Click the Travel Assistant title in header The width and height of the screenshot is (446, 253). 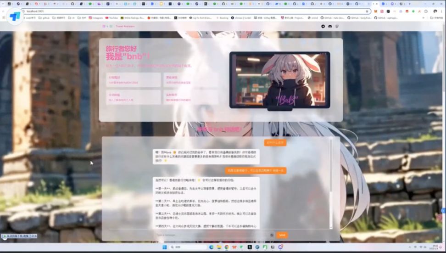pos(125,26)
